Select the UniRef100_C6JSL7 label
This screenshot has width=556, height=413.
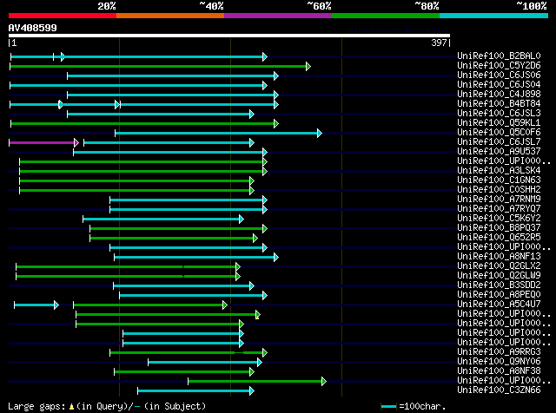(499, 142)
